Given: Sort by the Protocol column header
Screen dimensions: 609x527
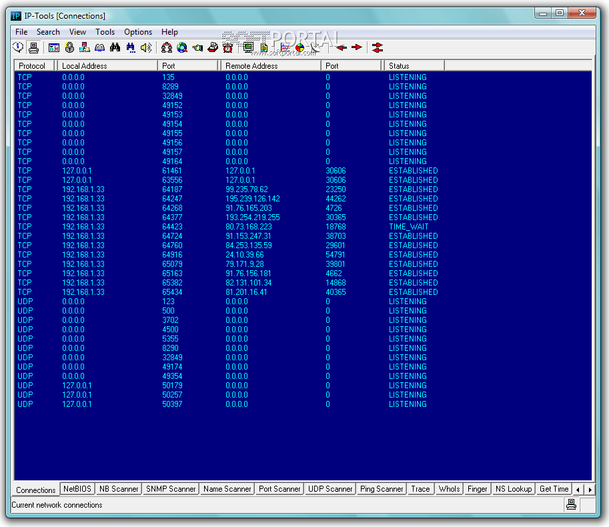Looking at the screenshot, I should [x=34, y=65].
